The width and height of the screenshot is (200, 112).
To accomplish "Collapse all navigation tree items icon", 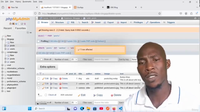I will pyautogui.click(x=28, y=33).
